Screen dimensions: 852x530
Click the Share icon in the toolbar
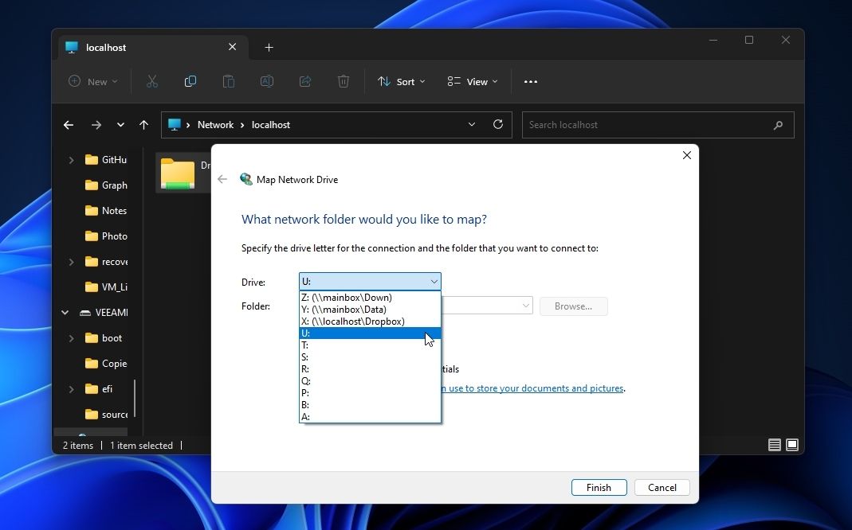[305, 81]
